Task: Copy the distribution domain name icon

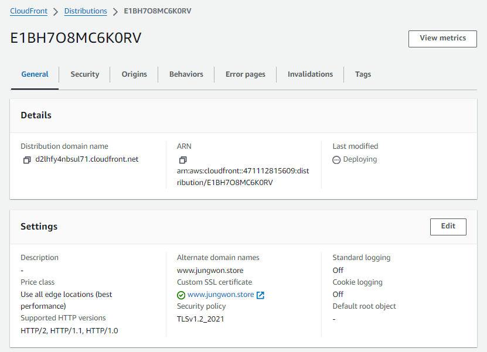Action: coord(27,160)
